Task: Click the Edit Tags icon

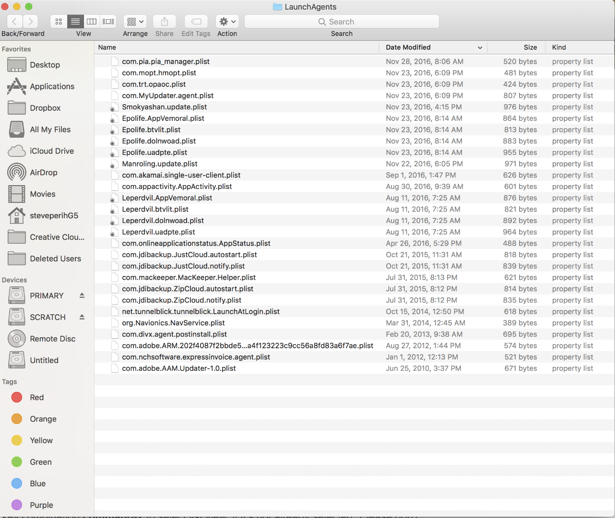Action: click(196, 21)
